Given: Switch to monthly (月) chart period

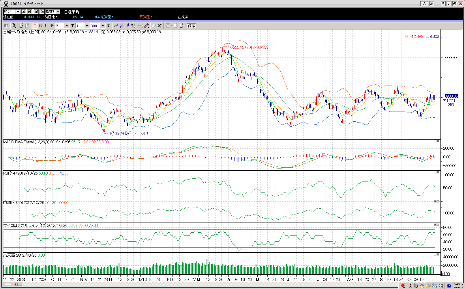Looking at the screenshot, I should point(46,26).
